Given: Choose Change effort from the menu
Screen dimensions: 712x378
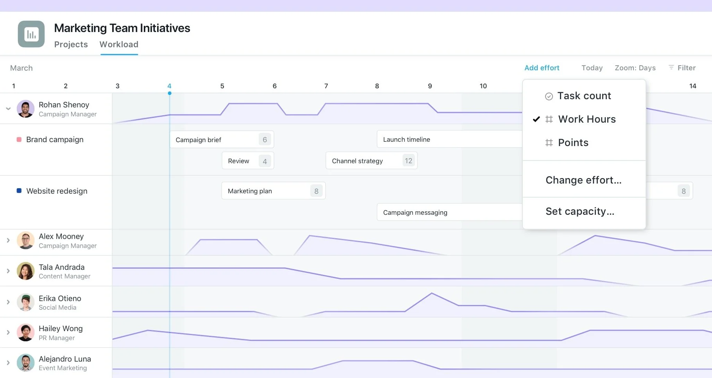Looking at the screenshot, I should click(x=583, y=180).
